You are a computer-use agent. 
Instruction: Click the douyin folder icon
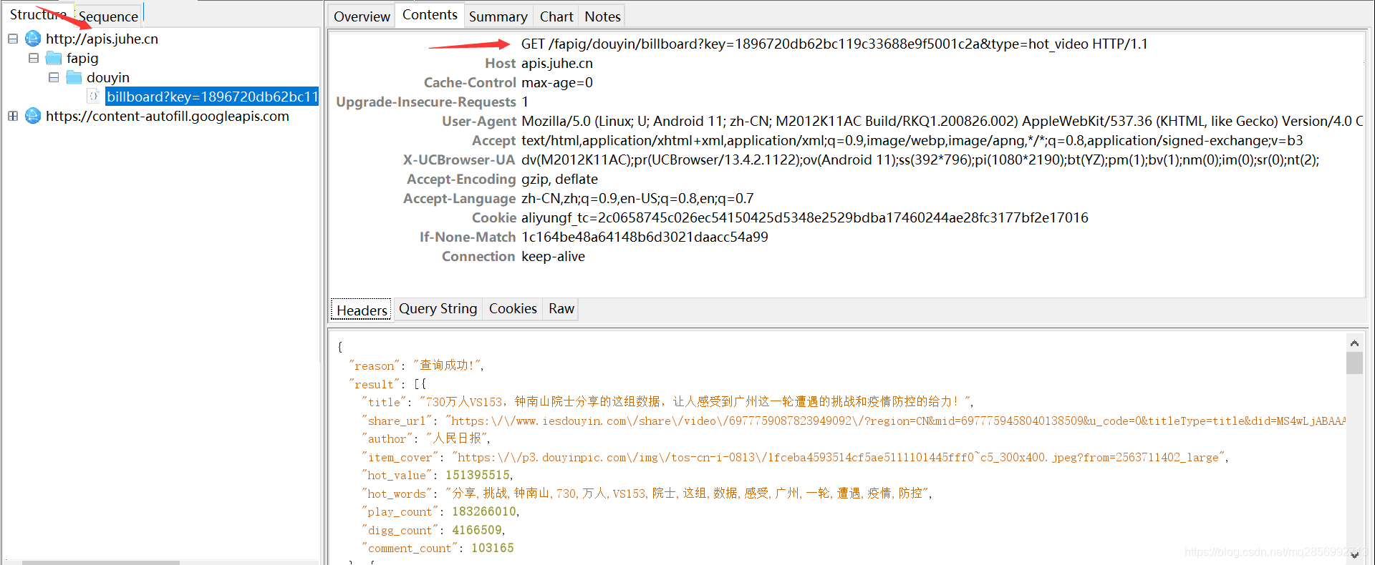pos(74,77)
